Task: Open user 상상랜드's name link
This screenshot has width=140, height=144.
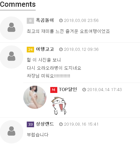Action: point(45,124)
